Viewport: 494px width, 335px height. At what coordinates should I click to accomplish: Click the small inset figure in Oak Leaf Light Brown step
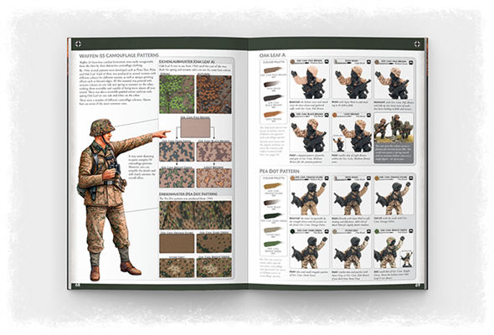pyautogui.click(x=338, y=143)
